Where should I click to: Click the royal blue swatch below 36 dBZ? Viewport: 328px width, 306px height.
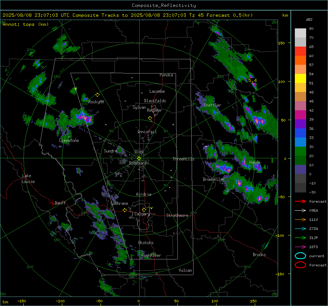[x=300, y=133]
